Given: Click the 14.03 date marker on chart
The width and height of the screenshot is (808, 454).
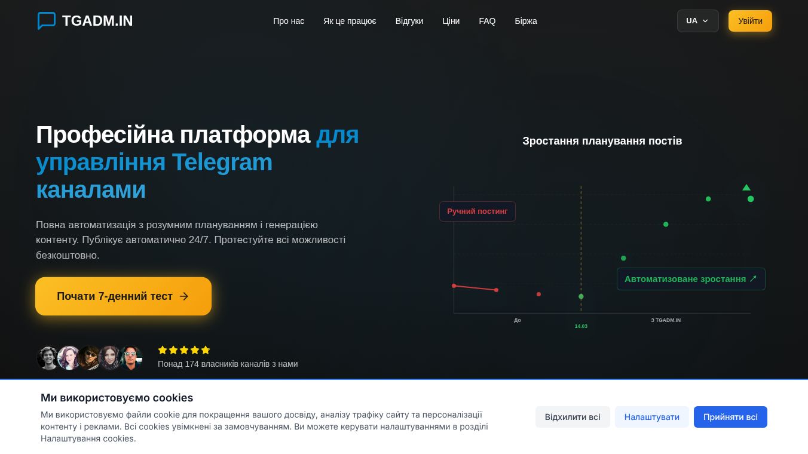Looking at the screenshot, I should click(581, 326).
